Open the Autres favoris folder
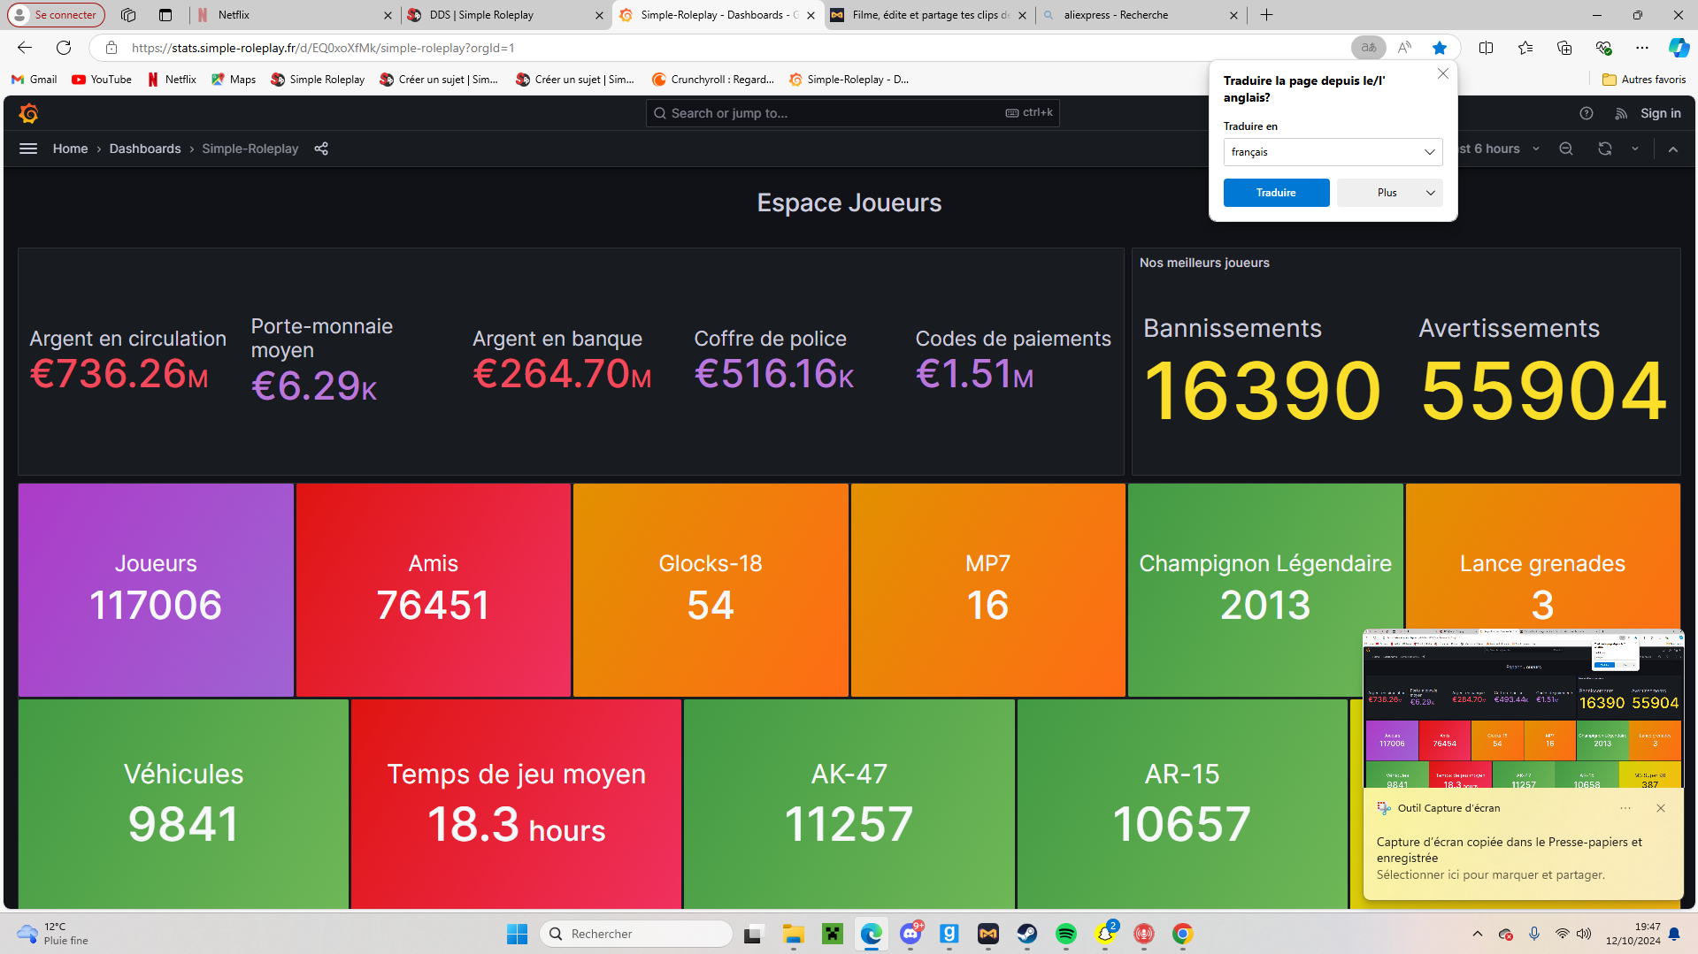Image resolution: width=1698 pixels, height=954 pixels. (1644, 80)
